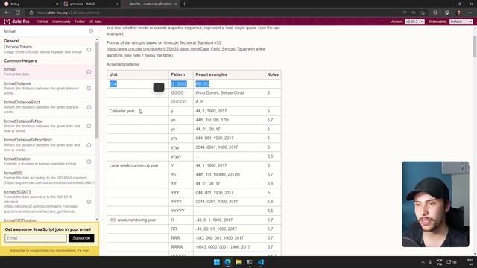Click arrow icon next to formatDistanceToNow
The image size is (477, 268).
click(89, 126)
